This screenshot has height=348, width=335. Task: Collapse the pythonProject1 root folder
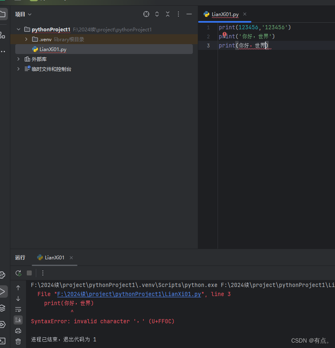click(x=19, y=29)
